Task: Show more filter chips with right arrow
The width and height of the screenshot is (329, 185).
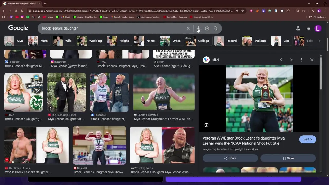Action: 319,41
